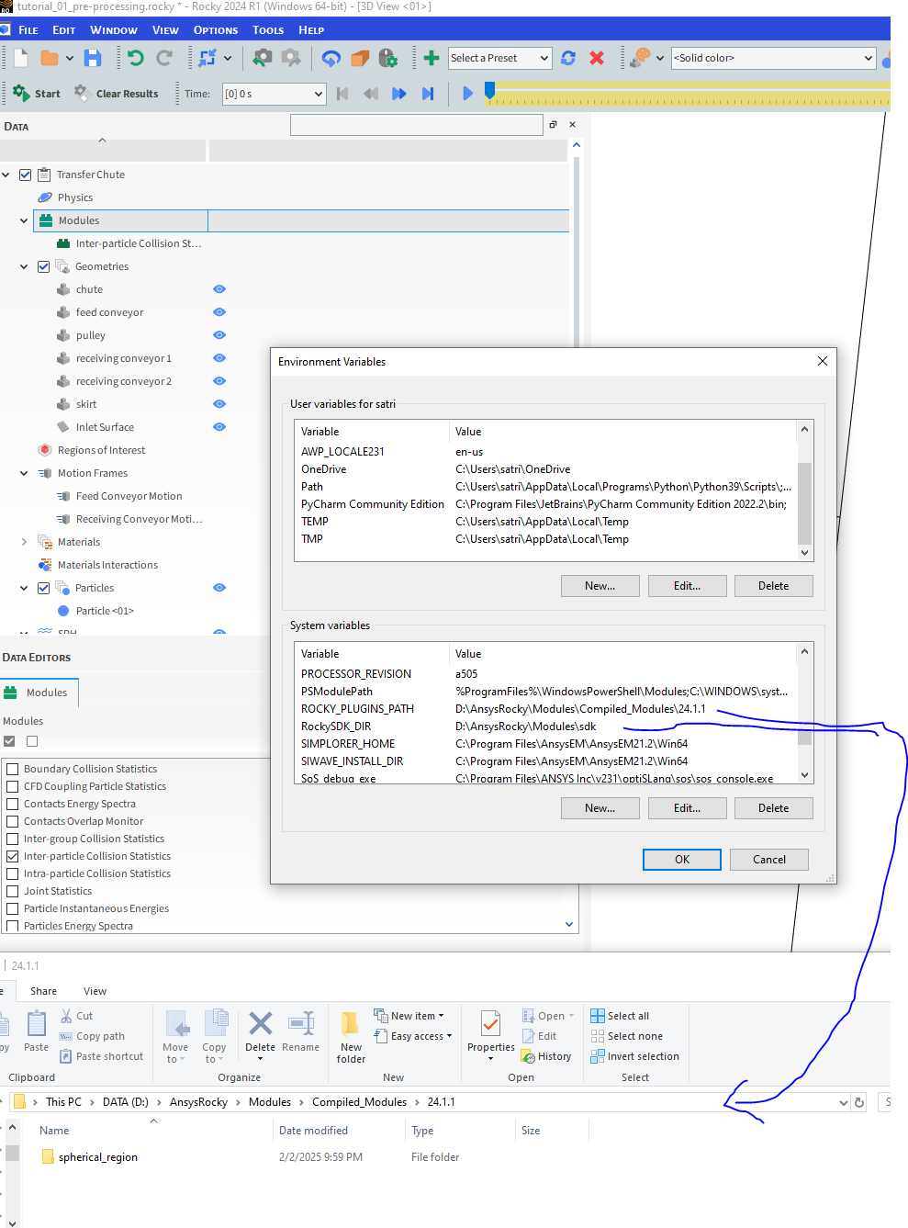This screenshot has width=908, height=1228.
Task: Click the New project icon in toolbar
Action: pyautogui.click(x=21, y=58)
